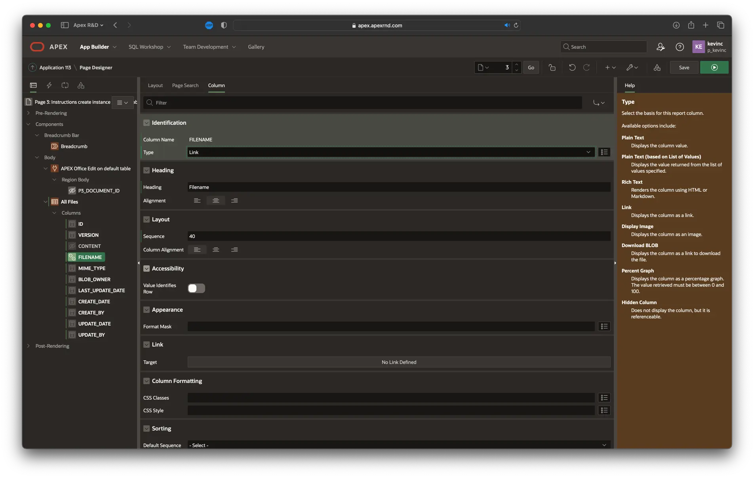Image resolution: width=754 pixels, height=478 pixels.
Task: Click the green Save and Run Page button
Action: point(714,68)
